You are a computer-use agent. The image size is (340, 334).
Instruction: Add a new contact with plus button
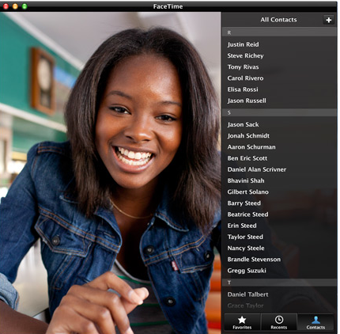point(328,20)
